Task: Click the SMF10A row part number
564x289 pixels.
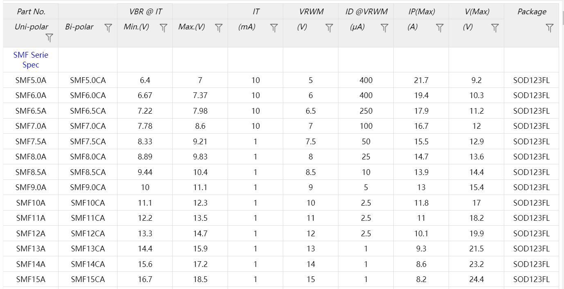Action: point(31,203)
